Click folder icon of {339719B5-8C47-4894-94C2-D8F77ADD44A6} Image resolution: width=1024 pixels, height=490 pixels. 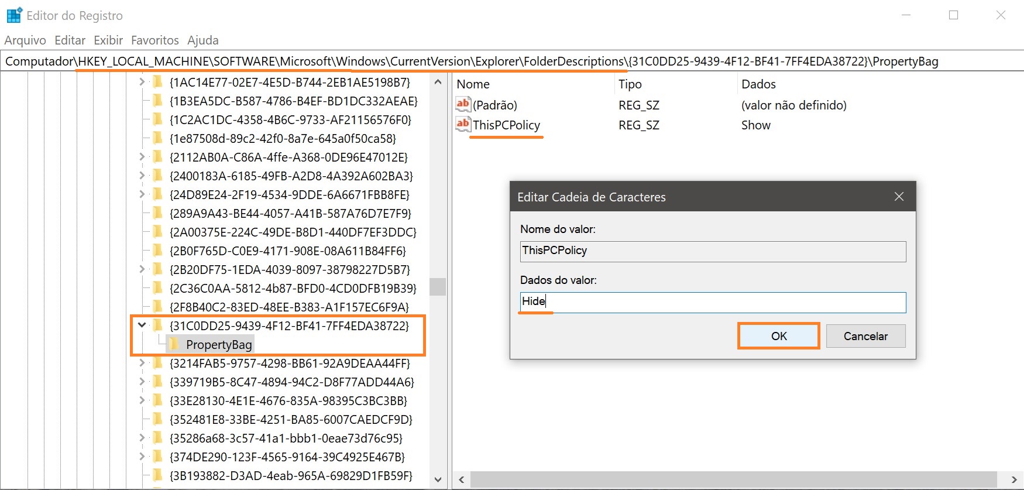pos(158,382)
